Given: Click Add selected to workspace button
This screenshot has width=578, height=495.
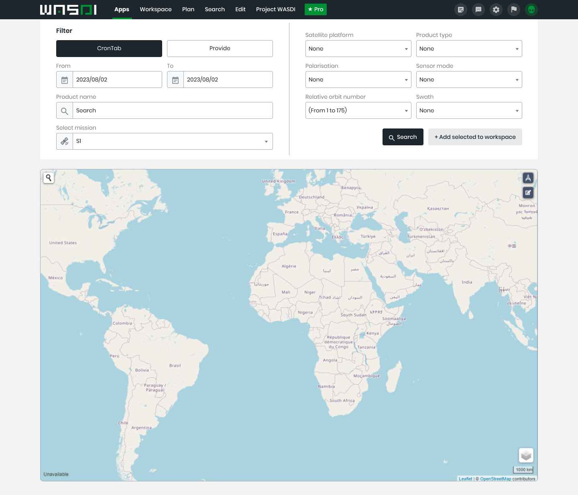Looking at the screenshot, I should [x=475, y=137].
